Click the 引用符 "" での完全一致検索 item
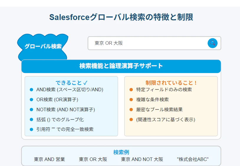The height and width of the screenshot is (166, 240). tap(65, 130)
